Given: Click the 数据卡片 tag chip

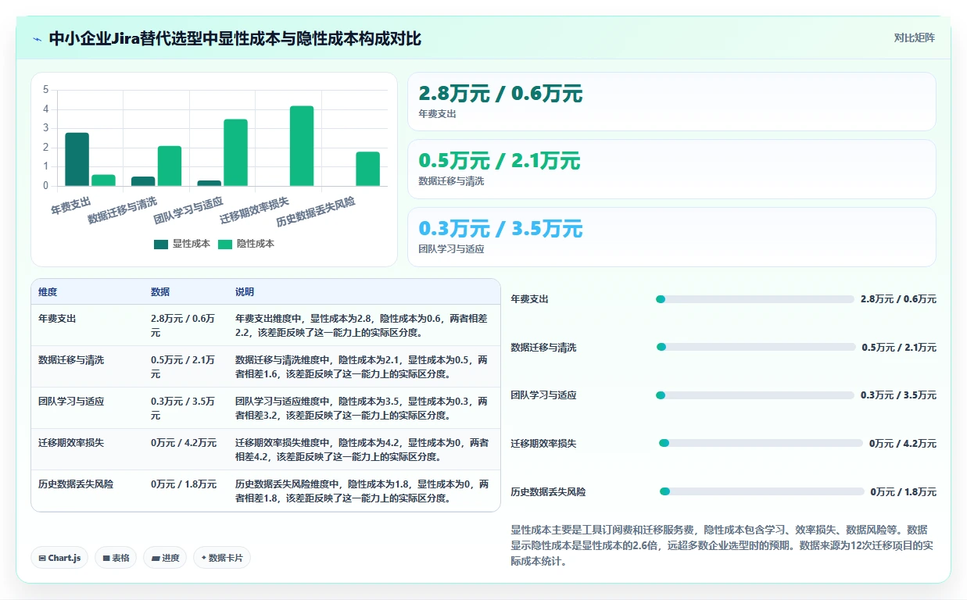Looking at the screenshot, I should coord(222,558).
